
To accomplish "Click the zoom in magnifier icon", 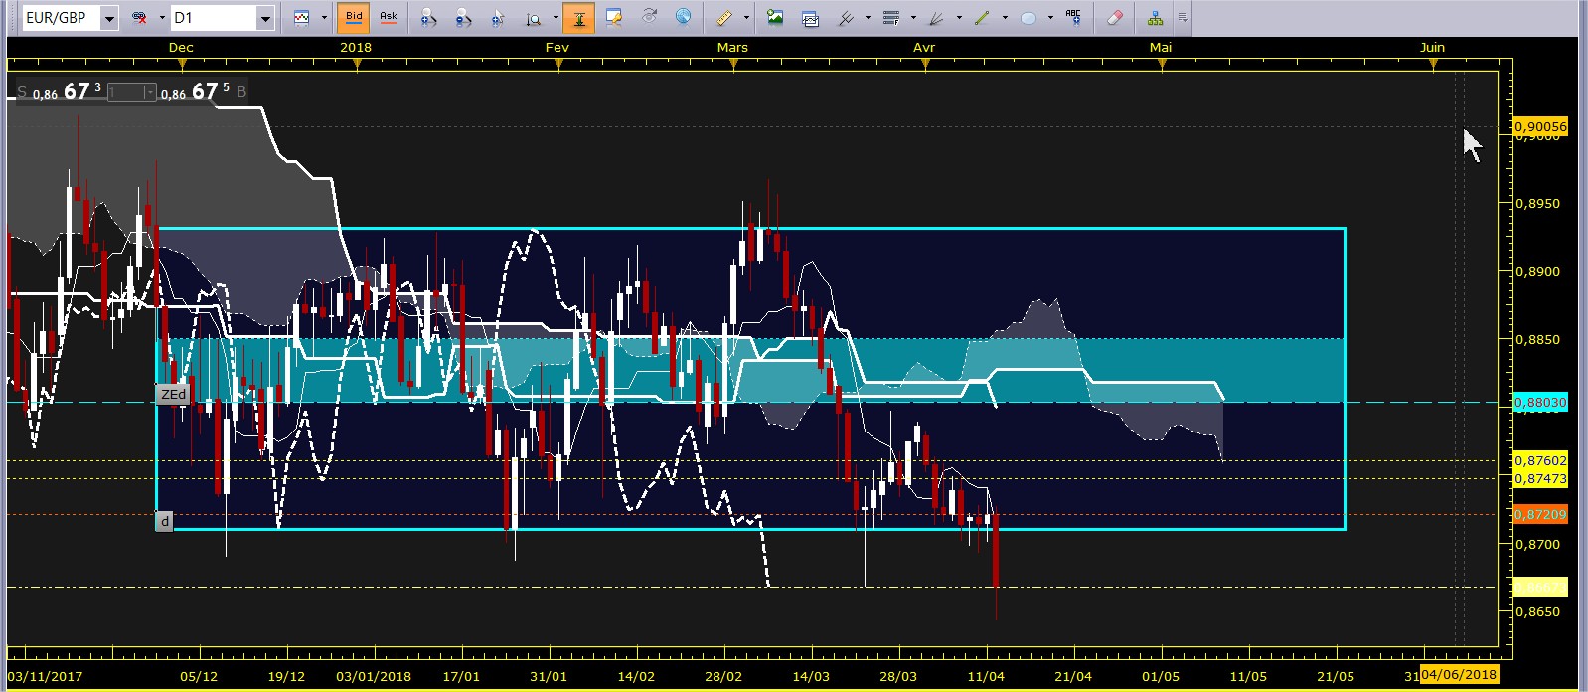I will click(x=429, y=18).
